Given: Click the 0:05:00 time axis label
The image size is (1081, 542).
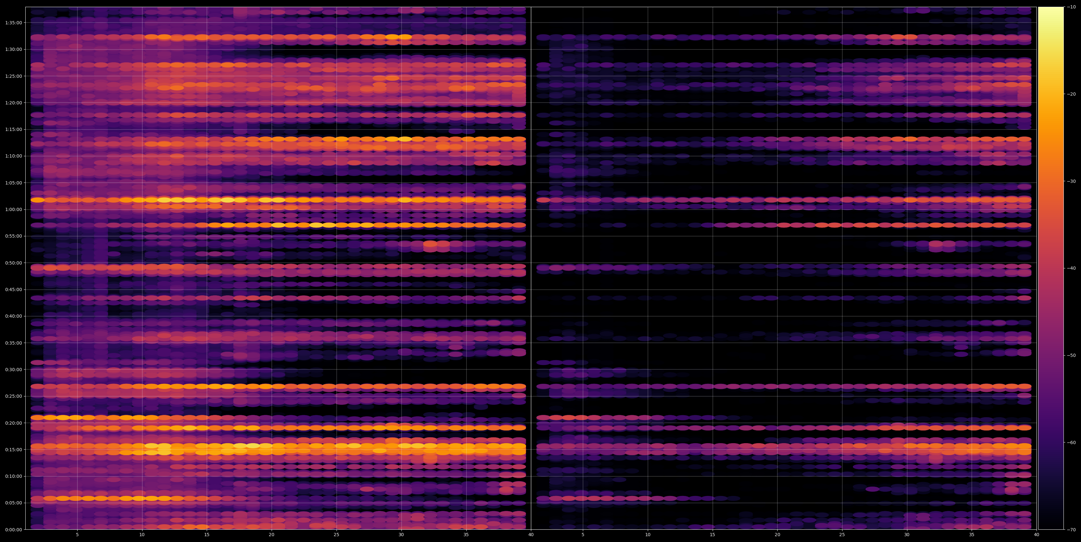Looking at the screenshot, I should [13, 502].
